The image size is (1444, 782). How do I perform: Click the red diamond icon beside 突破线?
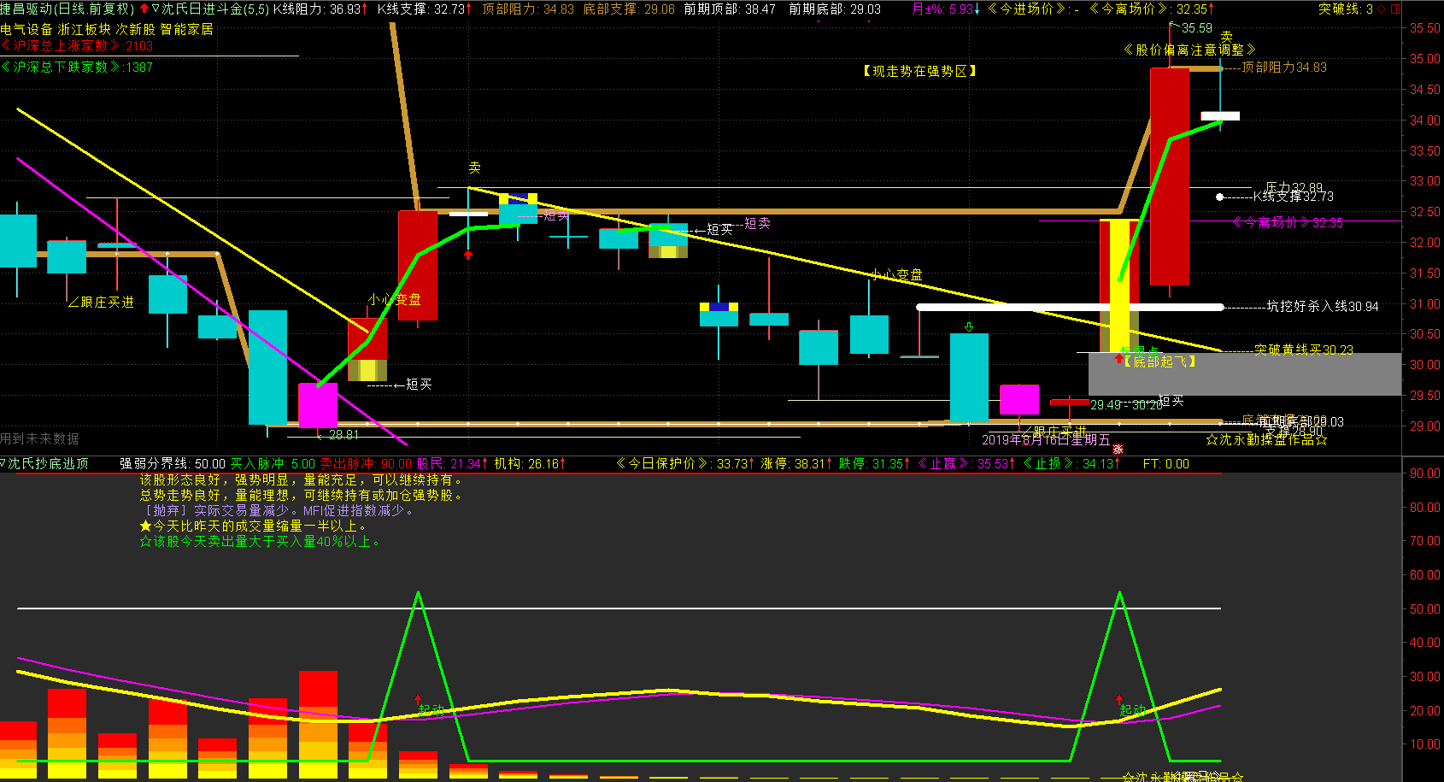pyautogui.click(x=1382, y=9)
